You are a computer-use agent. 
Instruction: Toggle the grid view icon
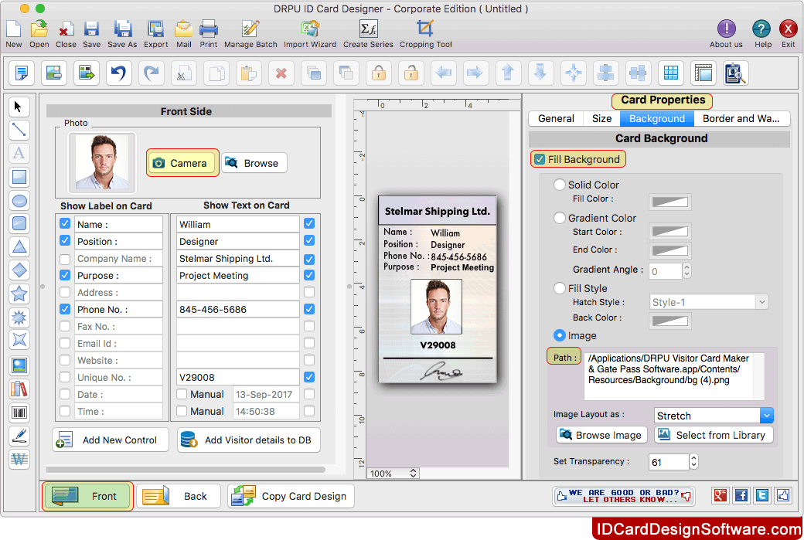(x=671, y=73)
